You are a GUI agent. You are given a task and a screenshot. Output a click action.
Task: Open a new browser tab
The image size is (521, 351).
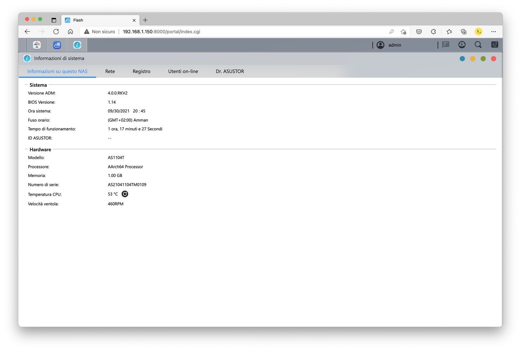(145, 20)
